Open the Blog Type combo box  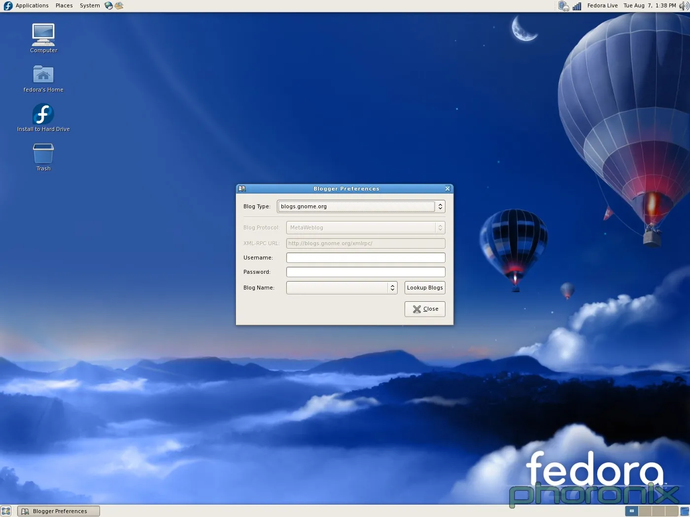coord(361,206)
